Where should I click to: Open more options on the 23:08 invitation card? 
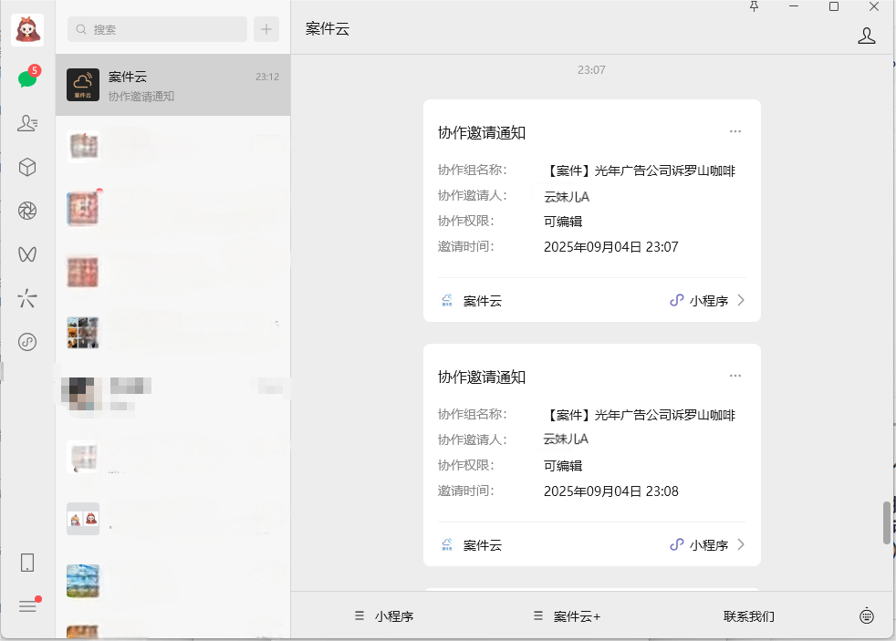tap(735, 376)
